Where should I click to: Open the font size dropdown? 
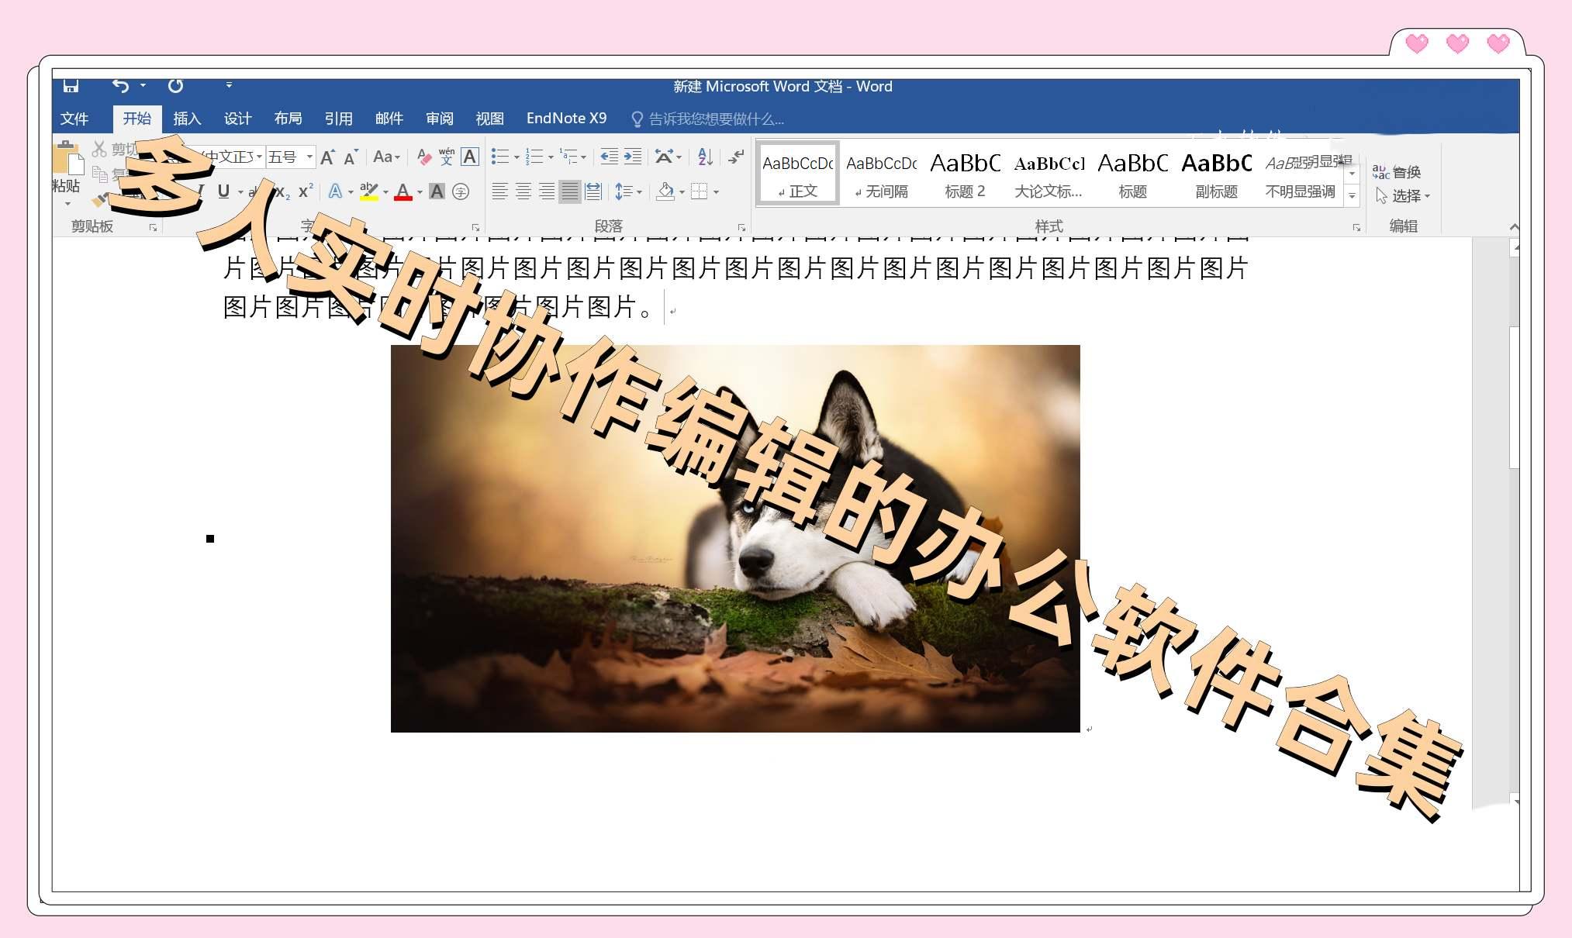pyautogui.click(x=308, y=157)
